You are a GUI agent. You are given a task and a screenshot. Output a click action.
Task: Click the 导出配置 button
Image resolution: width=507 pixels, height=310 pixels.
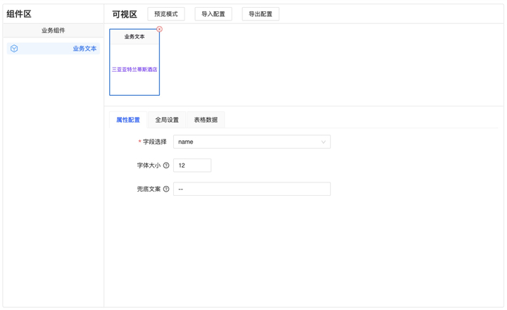click(x=261, y=14)
